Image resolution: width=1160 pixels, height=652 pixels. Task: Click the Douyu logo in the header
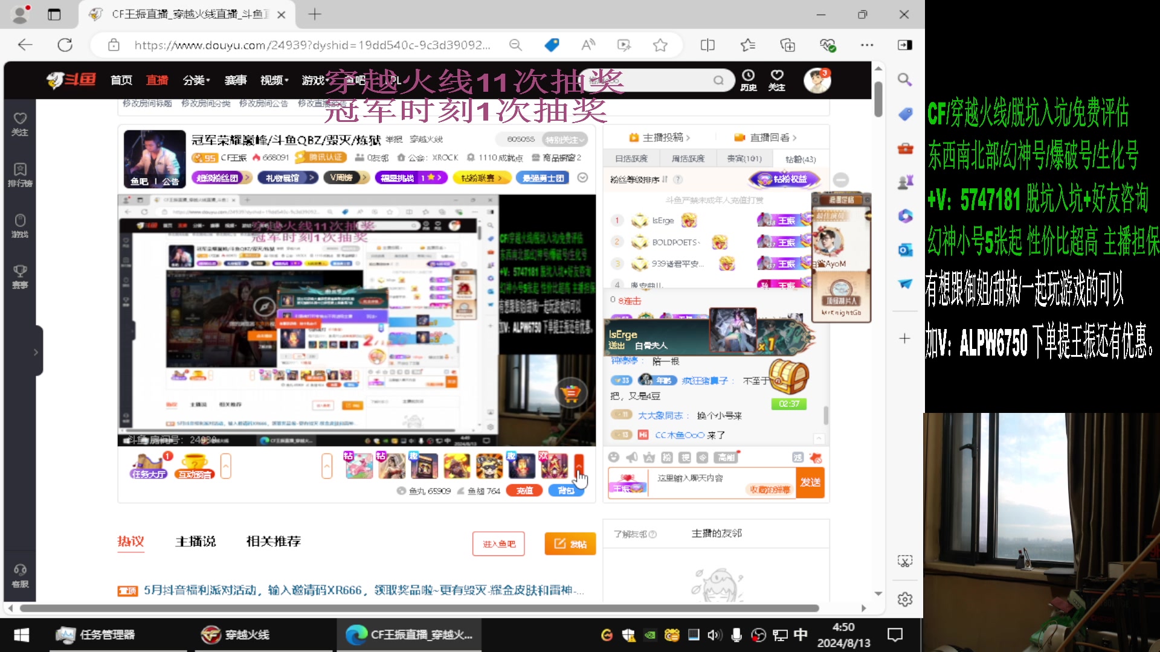[x=71, y=80]
